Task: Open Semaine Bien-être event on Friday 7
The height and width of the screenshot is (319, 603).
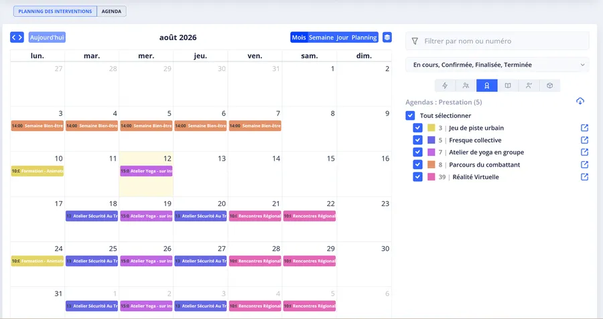Action: [x=255, y=126]
